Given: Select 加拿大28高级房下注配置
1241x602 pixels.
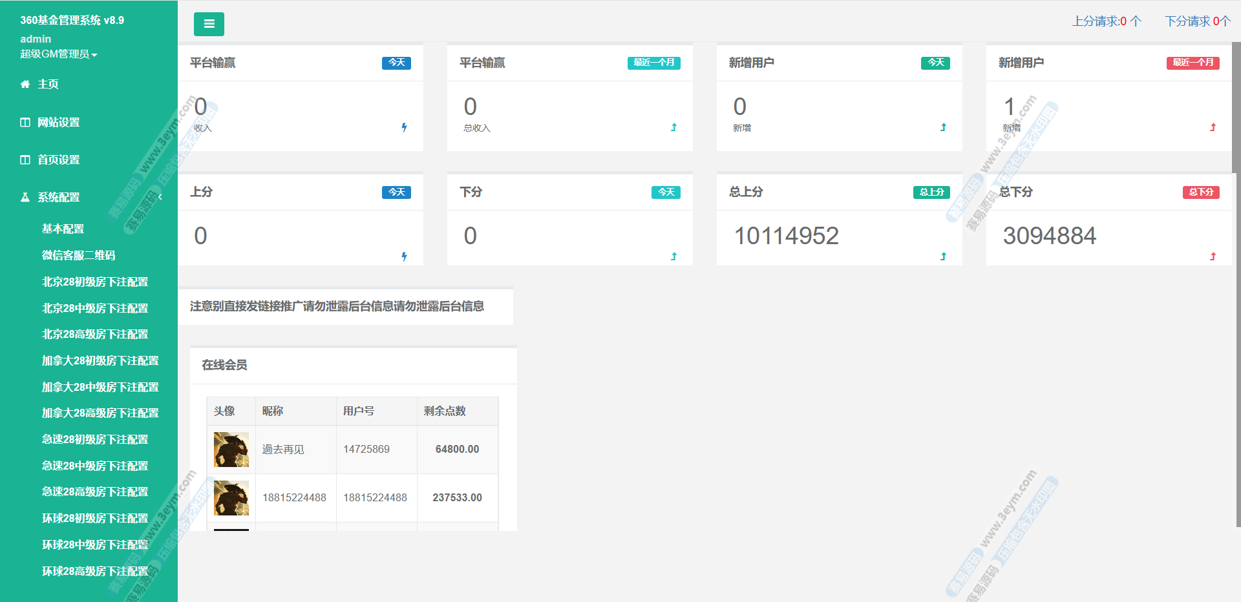Looking at the screenshot, I should (x=100, y=413).
